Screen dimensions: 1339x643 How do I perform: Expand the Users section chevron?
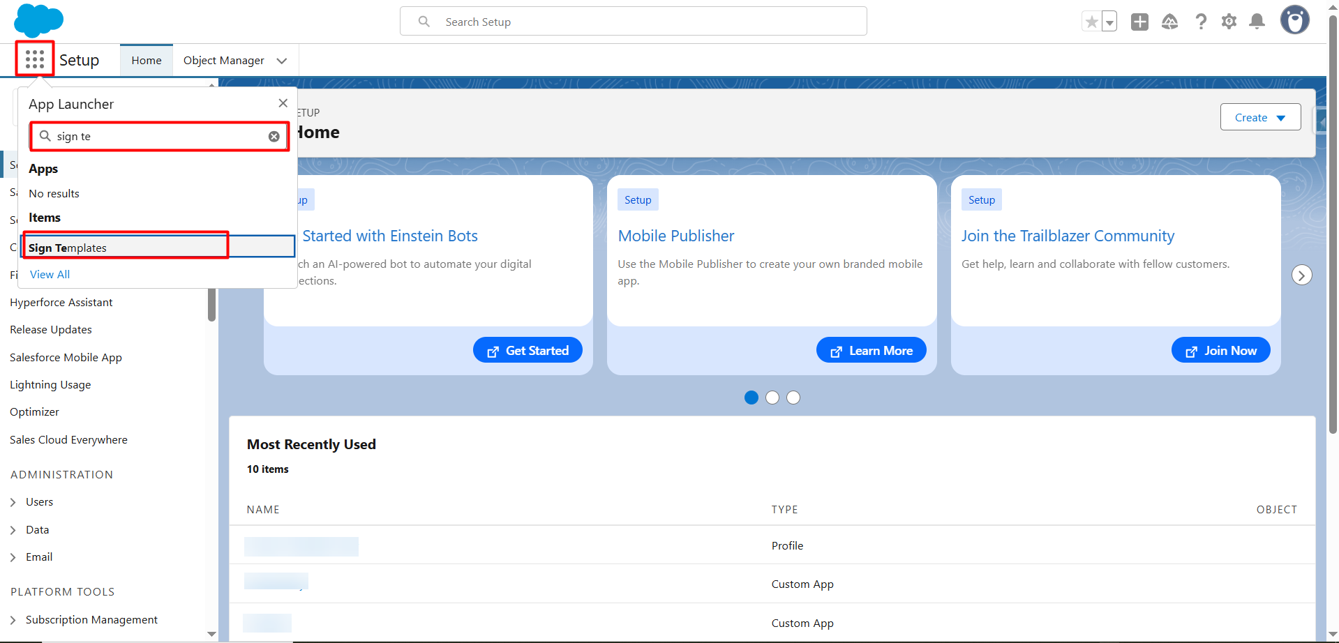click(x=13, y=502)
